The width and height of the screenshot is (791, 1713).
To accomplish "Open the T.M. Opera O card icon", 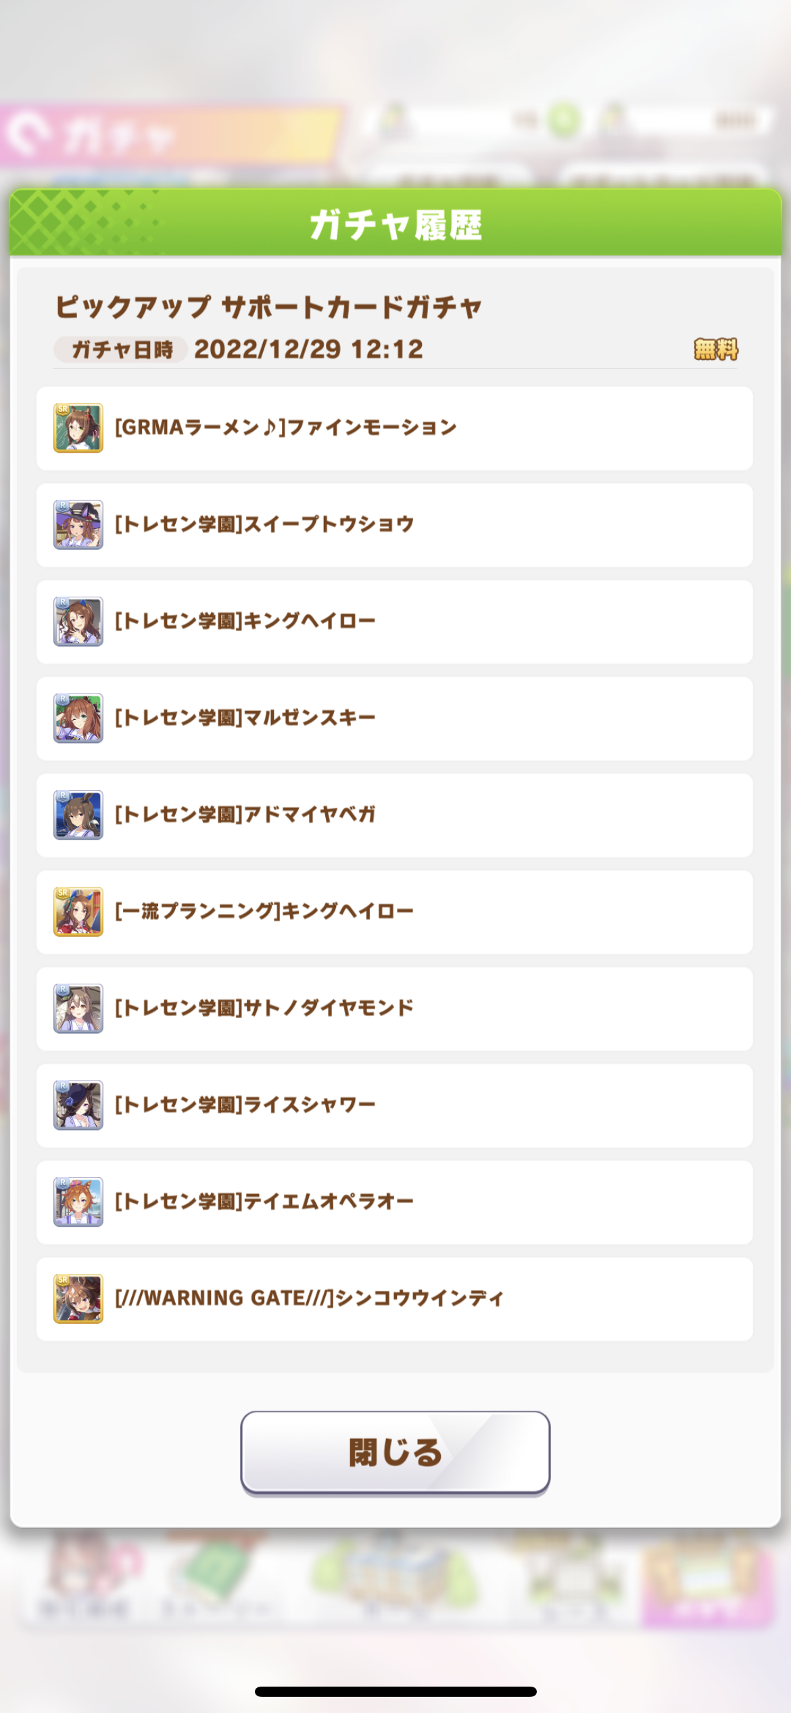I will pyautogui.click(x=78, y=1202).
